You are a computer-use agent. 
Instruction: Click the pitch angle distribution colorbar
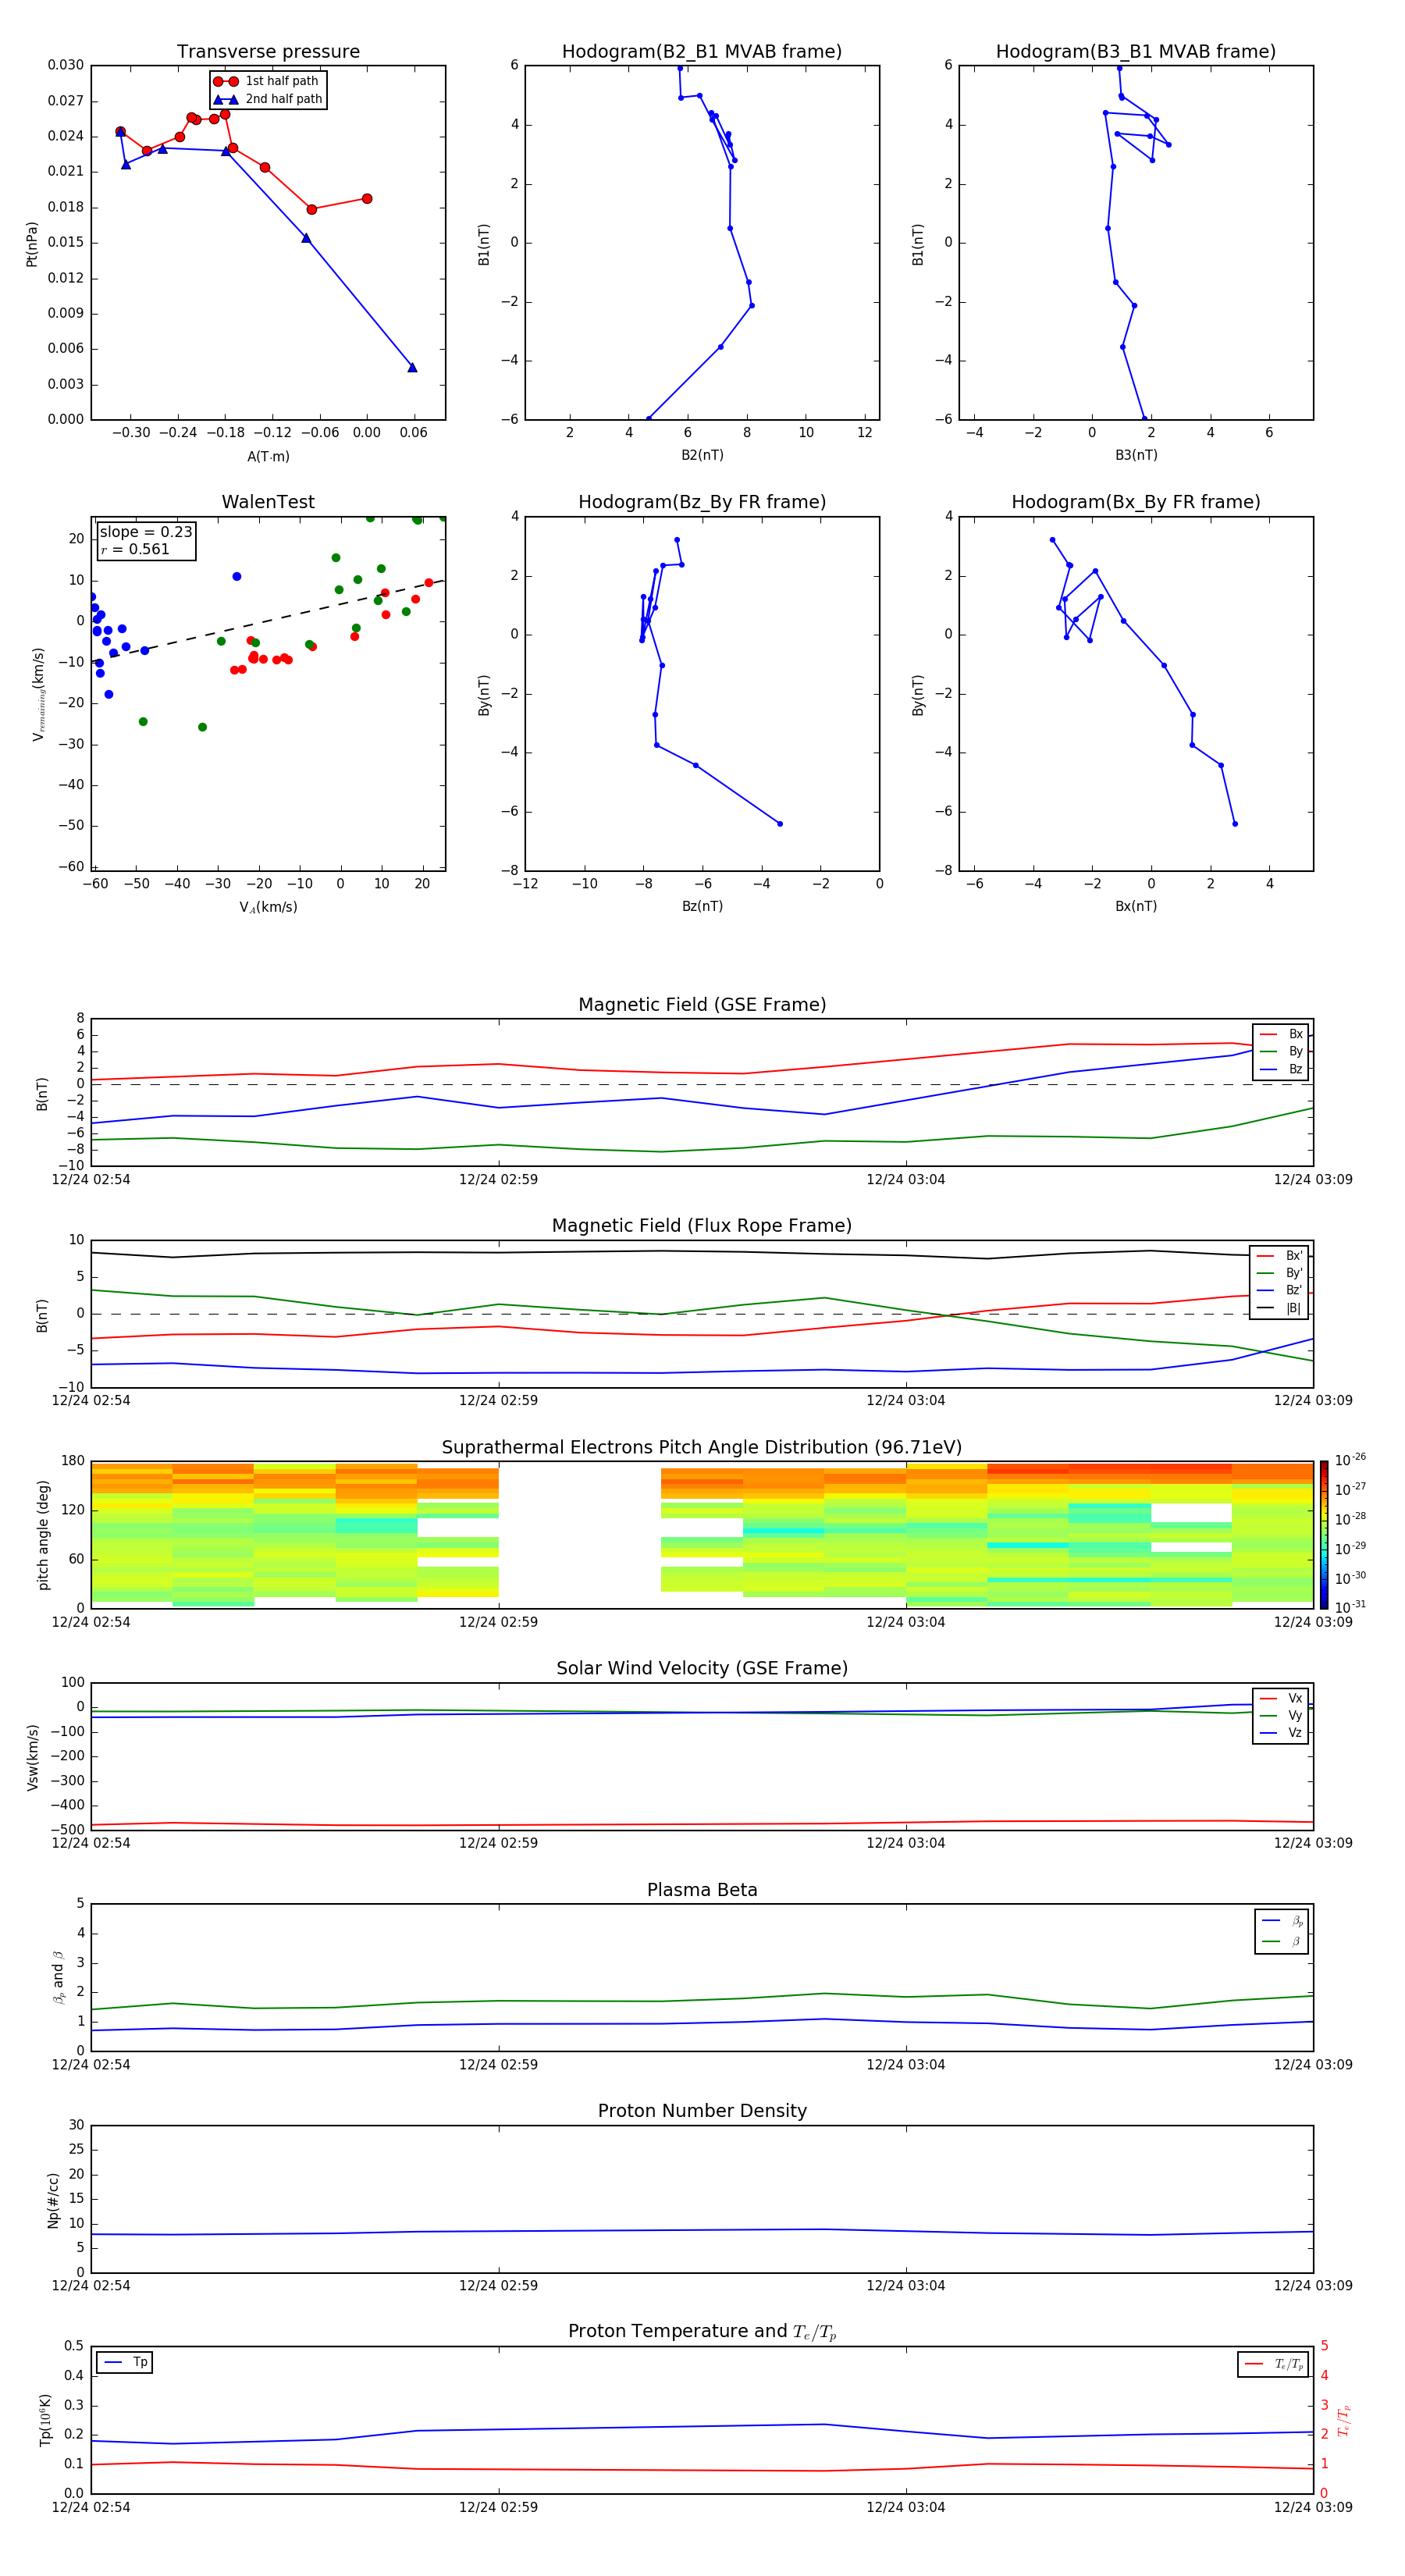tap(1324, 1534)
